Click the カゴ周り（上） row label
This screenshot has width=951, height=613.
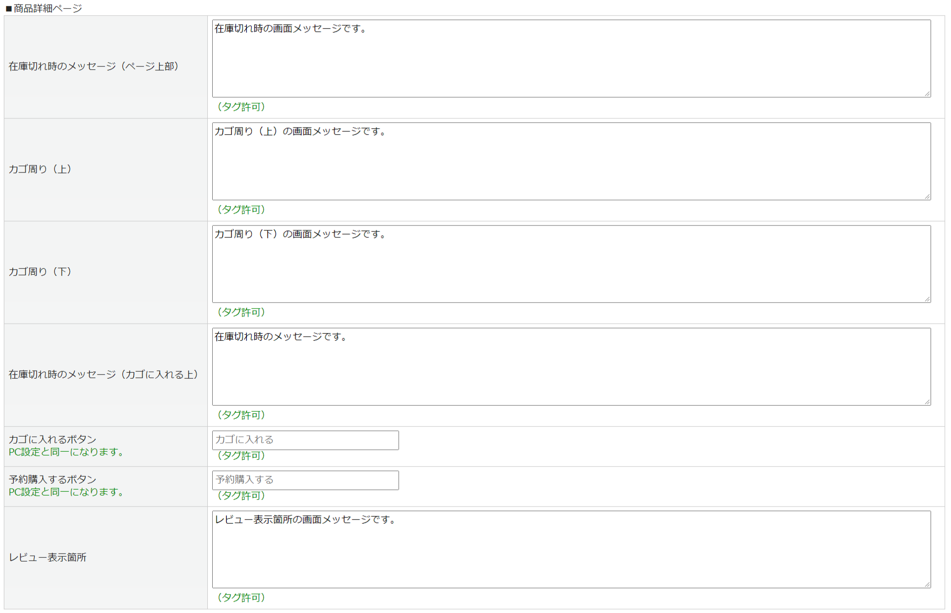click(40, 169)
